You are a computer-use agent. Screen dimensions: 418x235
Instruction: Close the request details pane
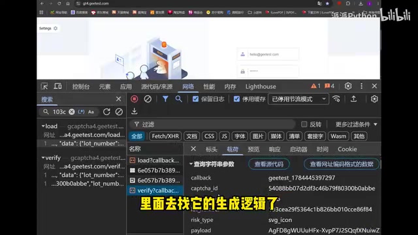pos(193,149)
